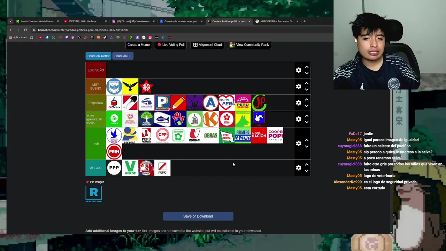446x251 pixels.
Task: Pick the green V Verde logo
Action: (x=130, y=168)
